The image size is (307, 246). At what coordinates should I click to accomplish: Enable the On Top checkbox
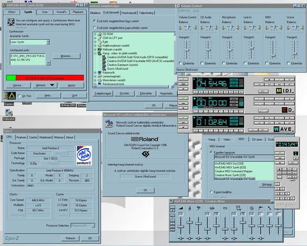pos(19,96)
